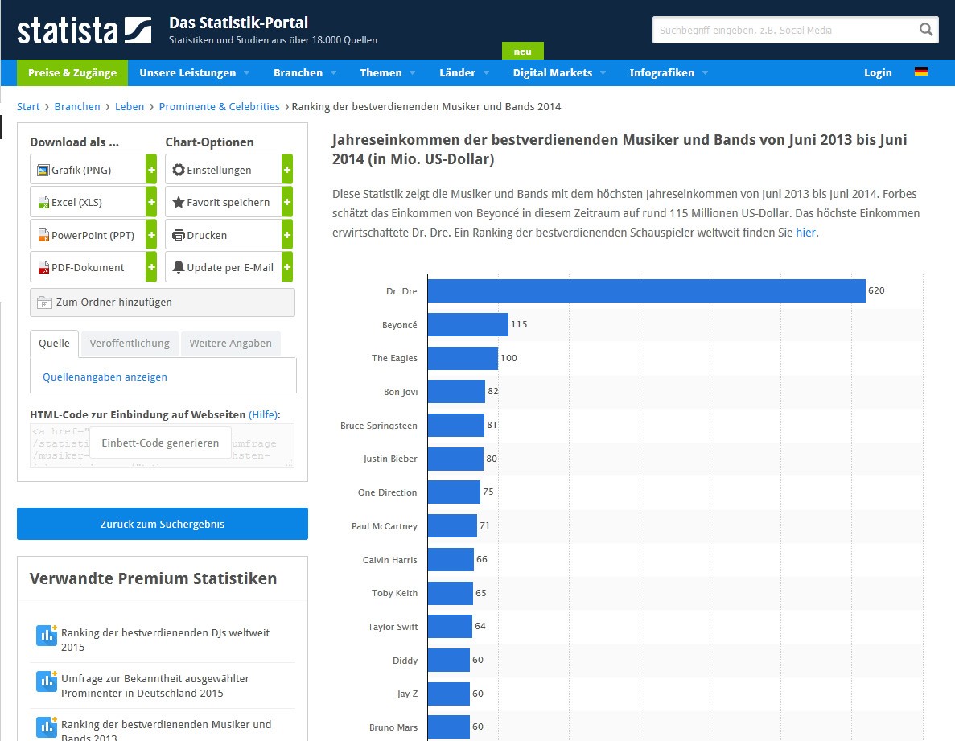Image resolution: width=955 pixels, height=741 pixels.
Task: Click the green 'neu' badge
Action: pyautogui.click(x=523, y=51)
